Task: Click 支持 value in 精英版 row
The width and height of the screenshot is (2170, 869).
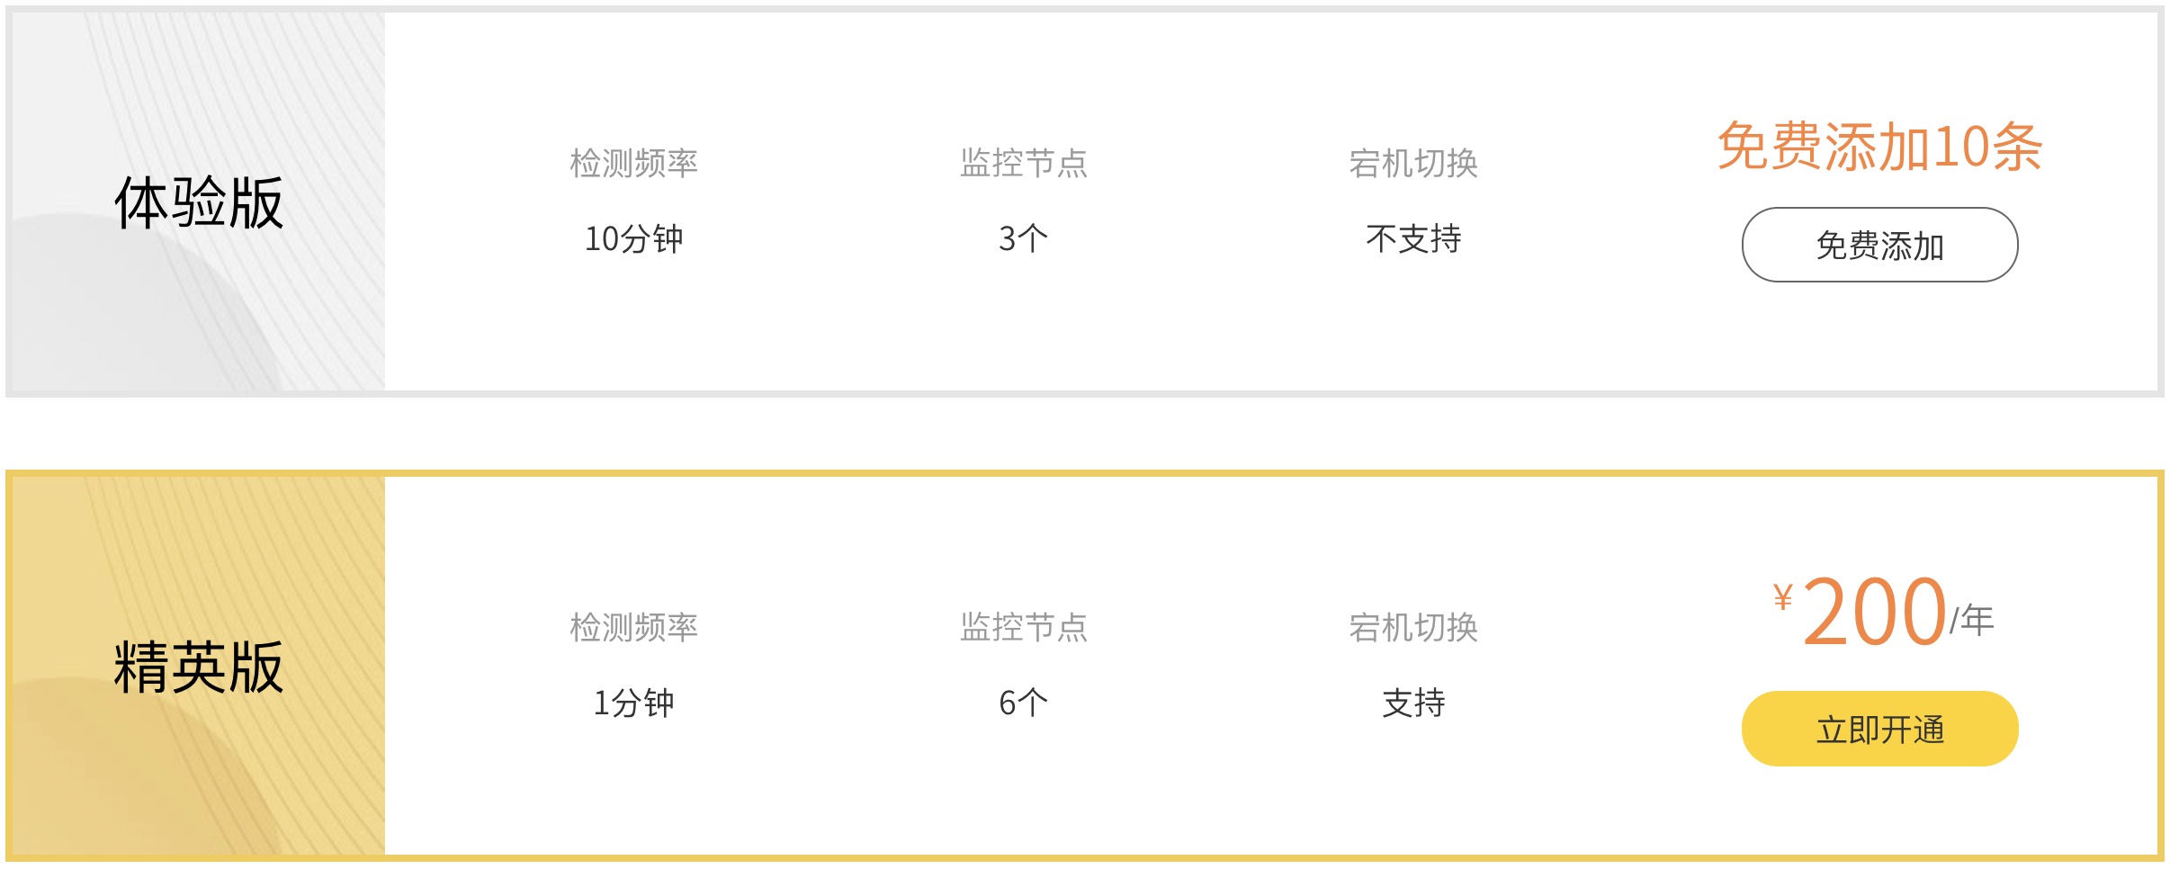Action: coord(1413,703)
